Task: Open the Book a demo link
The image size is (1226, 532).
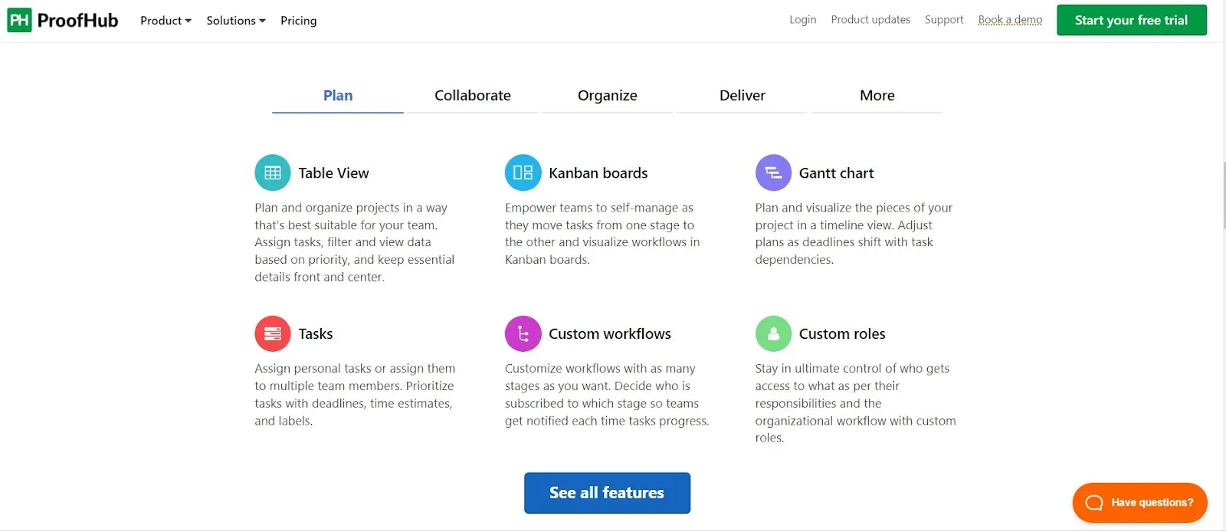Action: tap(1010, 21)
